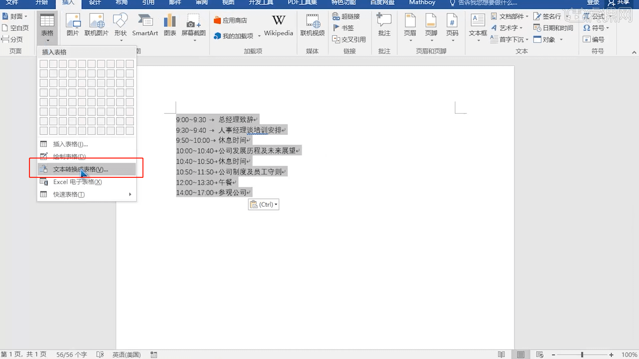The width and height of the screenshot is (639, 359).
Task: Open the 页码 page number dropdown
Action: (452, 27)
